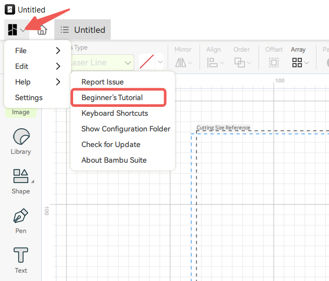Click the Image tool label

(21, 112)
